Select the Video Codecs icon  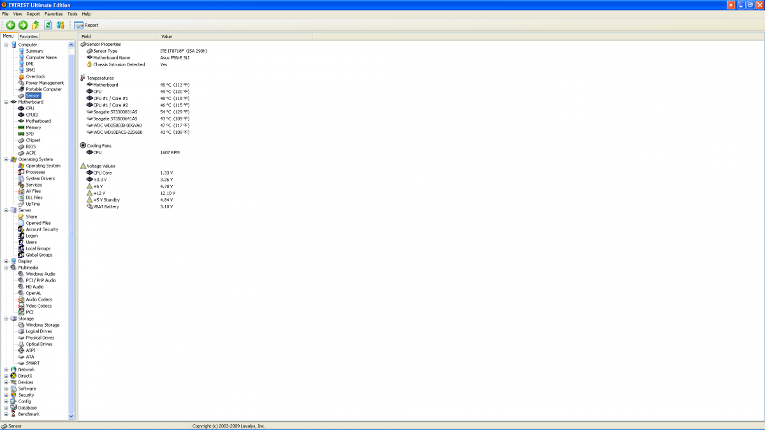pyautogui.click(x=21, y=306)
